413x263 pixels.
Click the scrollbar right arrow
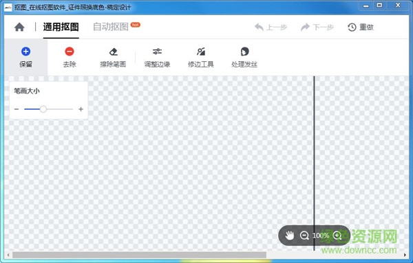[405, 255]
